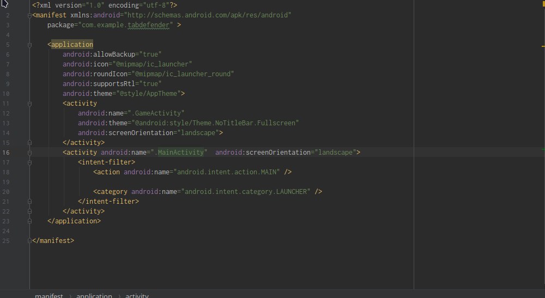Click the android:allowBackup attribute
545x298 pixels.
(x=99, y=54)
